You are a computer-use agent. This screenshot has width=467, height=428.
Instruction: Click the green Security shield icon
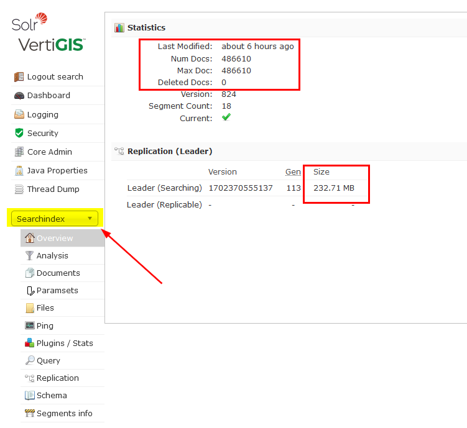[x=19, y=133]
